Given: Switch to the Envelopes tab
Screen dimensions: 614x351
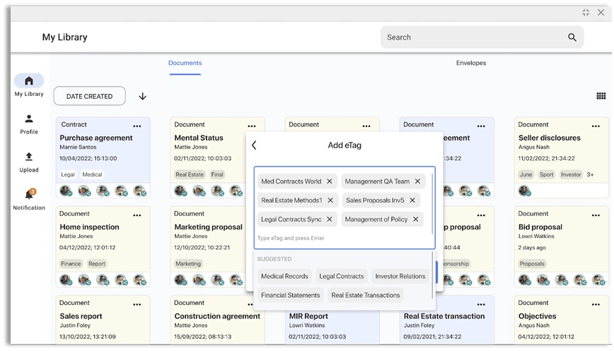Looking at the screenshot, I should coord(470,63).
